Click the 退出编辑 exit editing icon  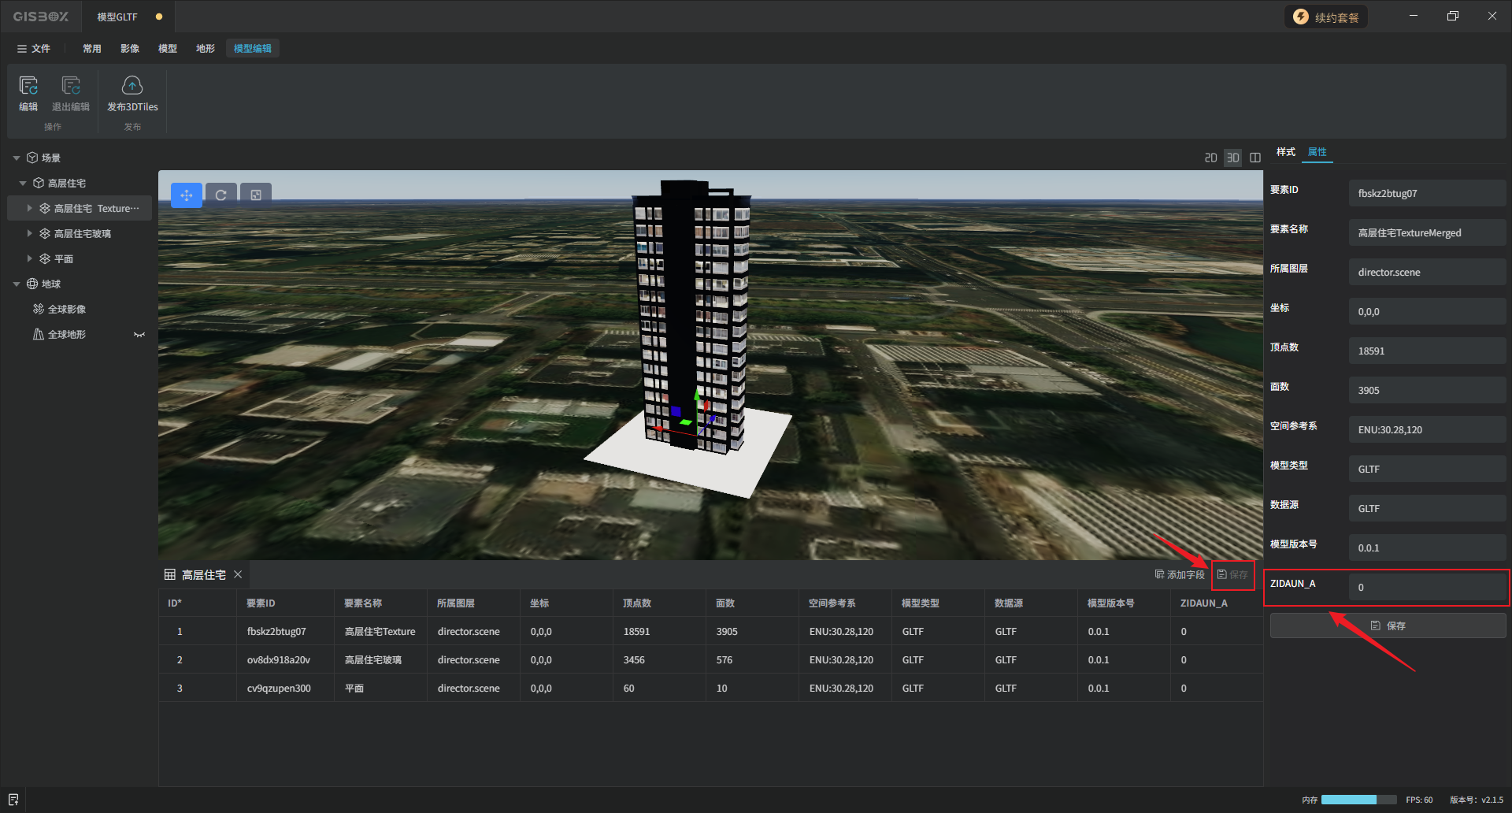coord(71,87)
